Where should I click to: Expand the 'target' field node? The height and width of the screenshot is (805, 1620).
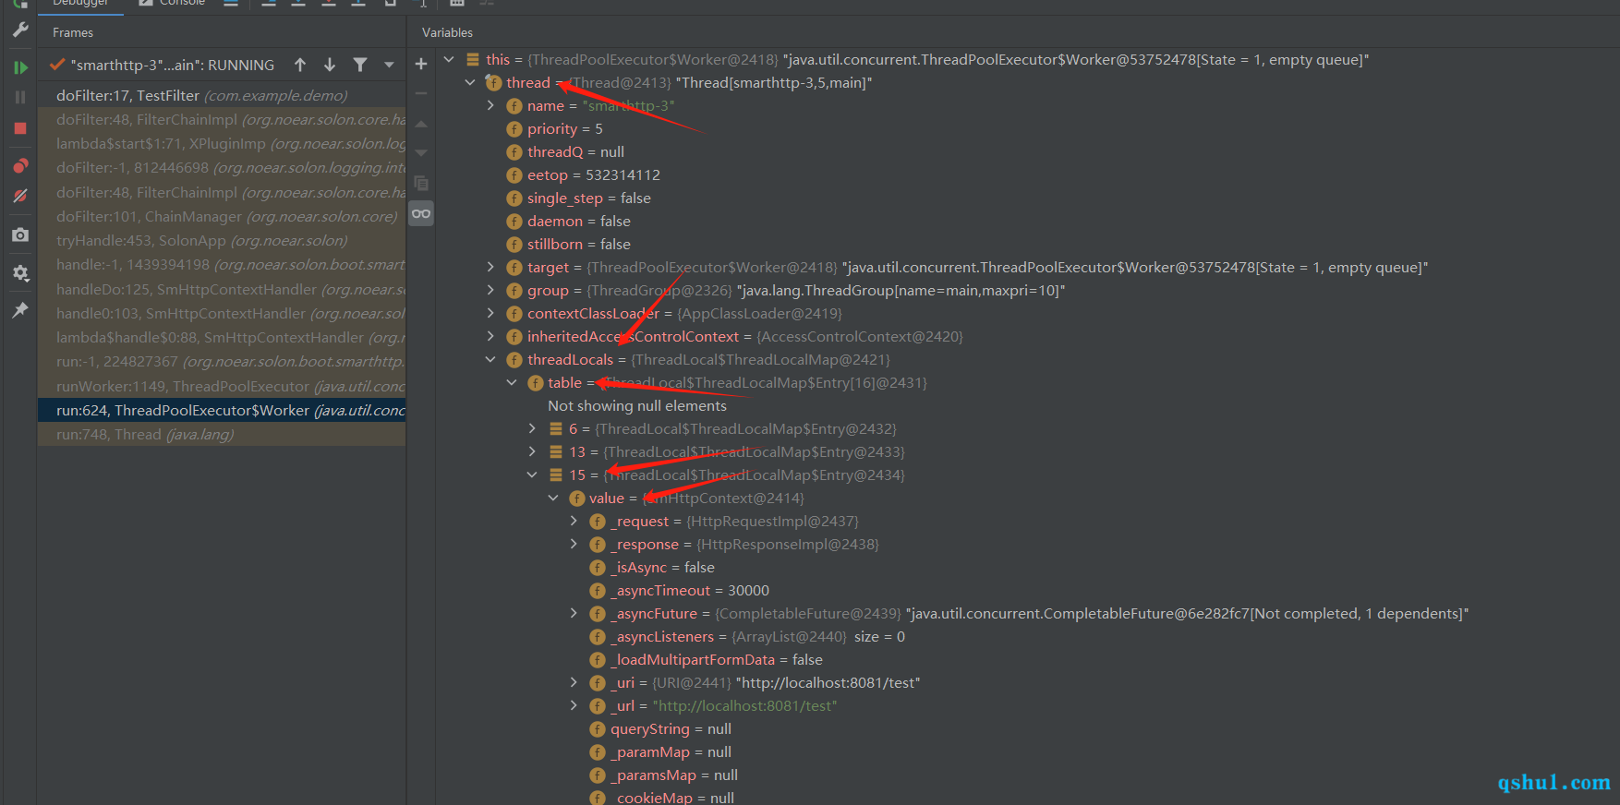(490, 267)
